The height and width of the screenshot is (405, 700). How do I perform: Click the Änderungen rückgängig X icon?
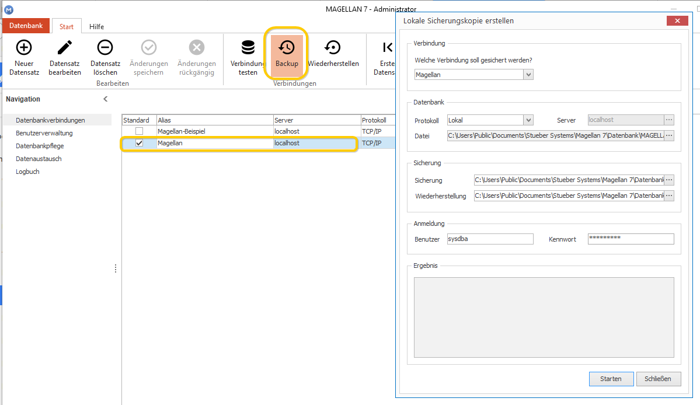pyautogui.click(x=196, y=47)
